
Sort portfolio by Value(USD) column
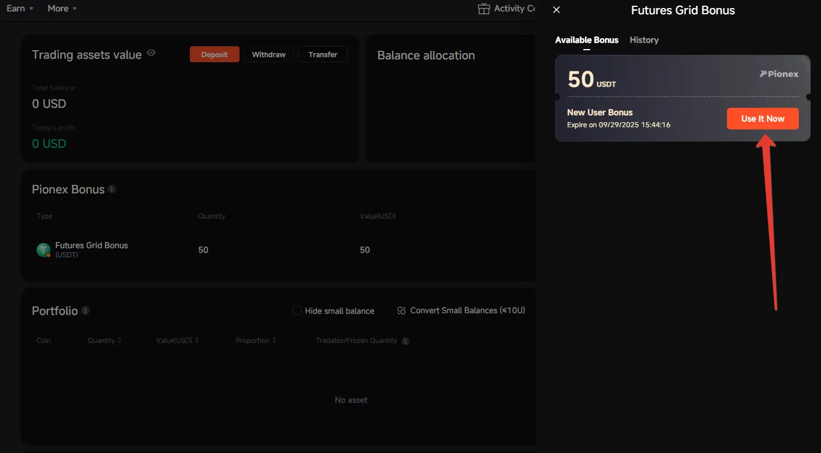coord(177,341)
